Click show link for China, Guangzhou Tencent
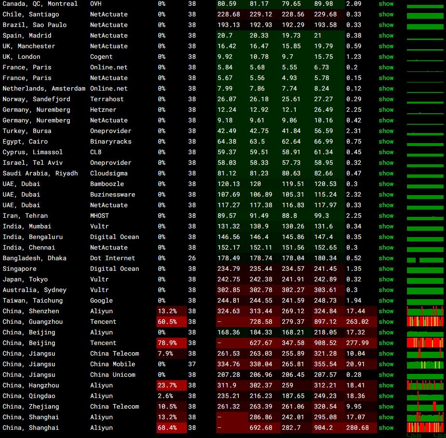The width and height of the screenshot is (446, 438). pyautogui.click(x=386, y=321)
